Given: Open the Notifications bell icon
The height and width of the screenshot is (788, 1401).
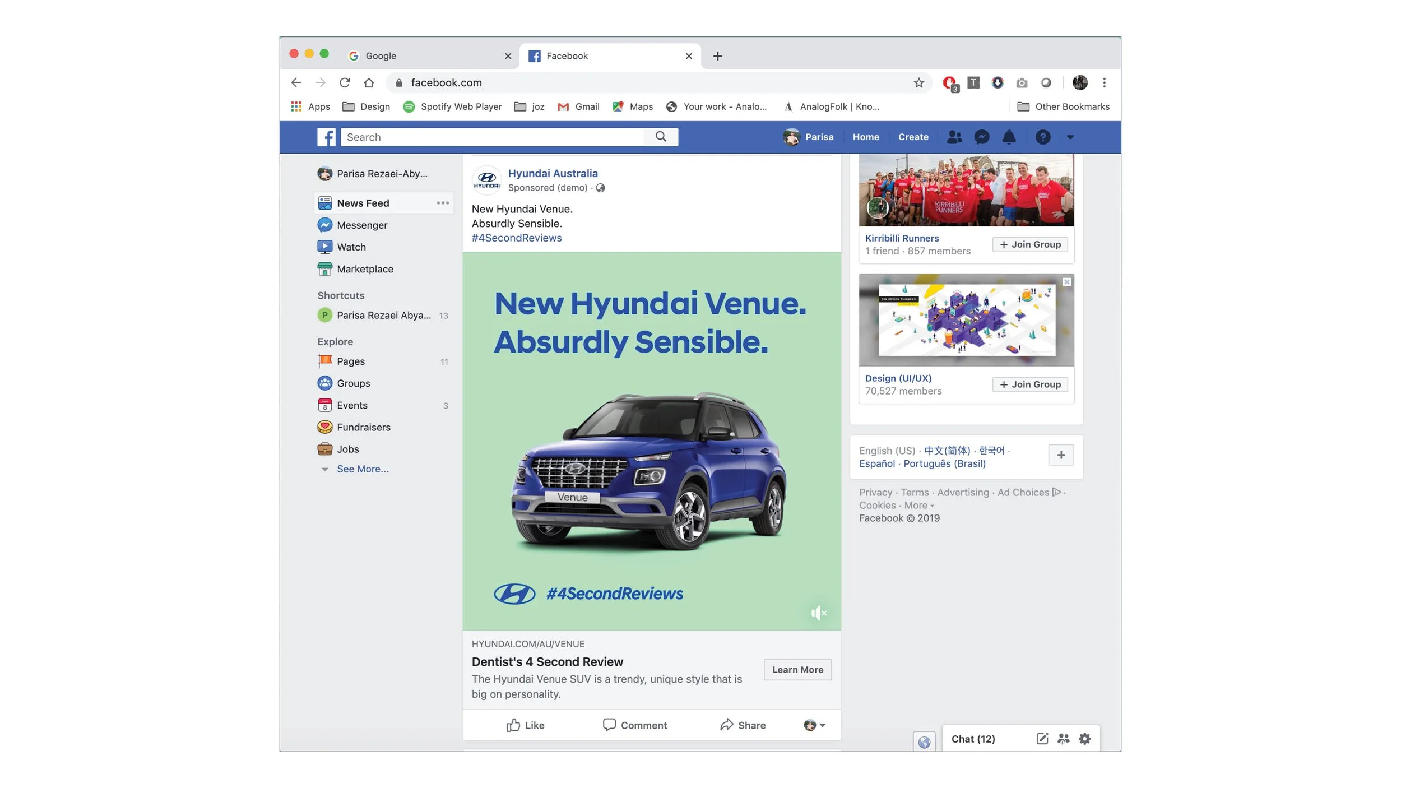Looking at the screenshot, I should click(1009, 137).
